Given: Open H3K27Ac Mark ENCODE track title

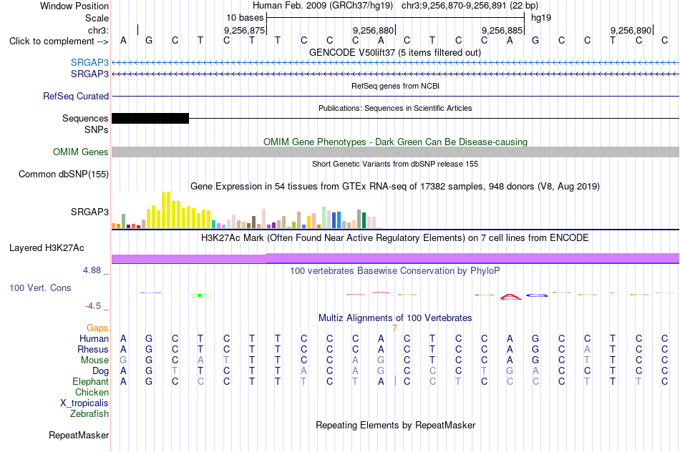Looking at the screenshot, I should [395, 238].
